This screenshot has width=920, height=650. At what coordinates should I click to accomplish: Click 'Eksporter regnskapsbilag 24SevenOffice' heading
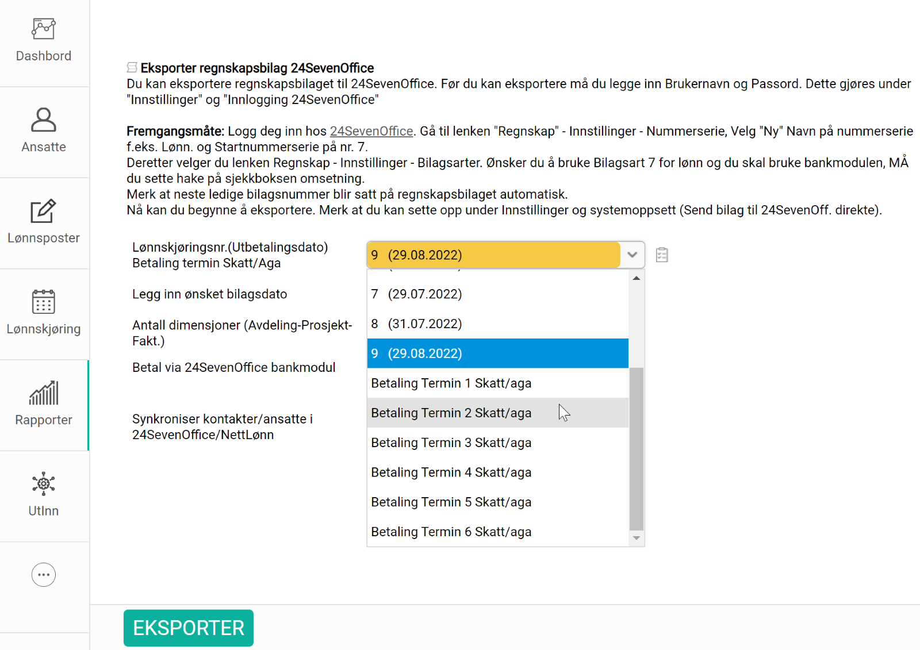257,68
